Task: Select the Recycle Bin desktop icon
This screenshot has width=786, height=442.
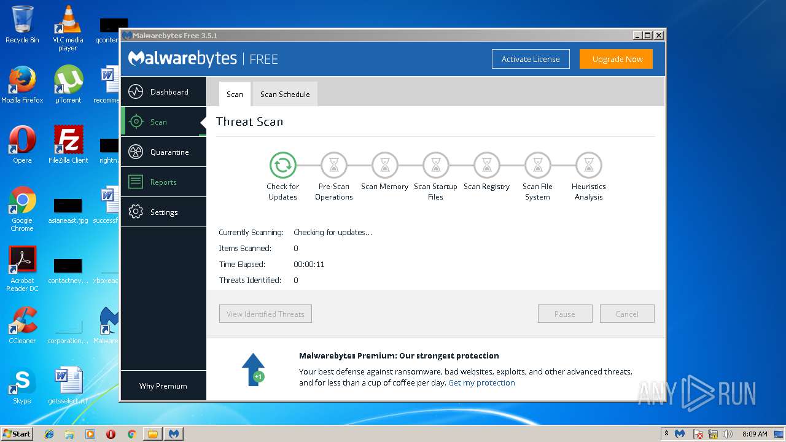Action: pos(22,25)
